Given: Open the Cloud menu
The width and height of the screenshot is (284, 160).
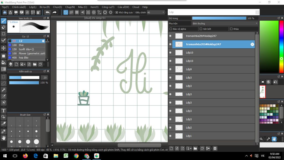Looking at the screenshot, I should pos(136,7).
